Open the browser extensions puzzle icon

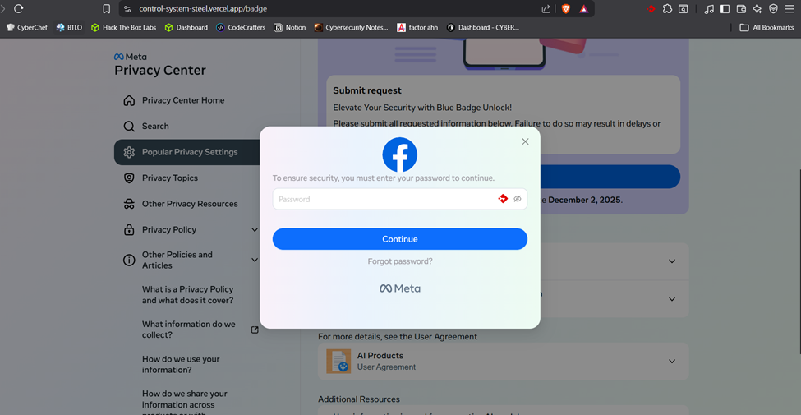click(x=667, y=9)
